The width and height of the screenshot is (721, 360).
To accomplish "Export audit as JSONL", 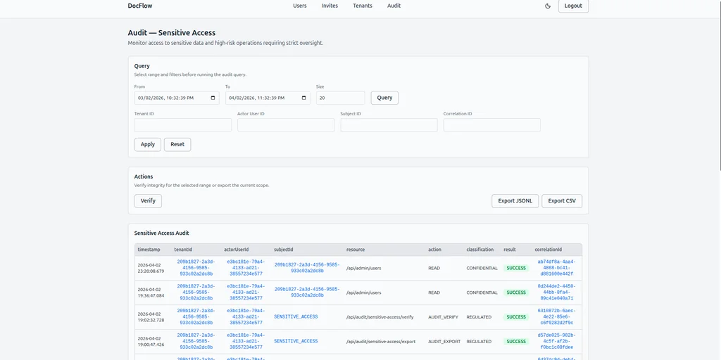I will [x=515, y=201].
